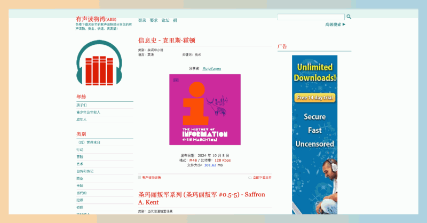The image size is (427, 223).
Task: Open 冒险 adventure category
Action: pos(80,157)
